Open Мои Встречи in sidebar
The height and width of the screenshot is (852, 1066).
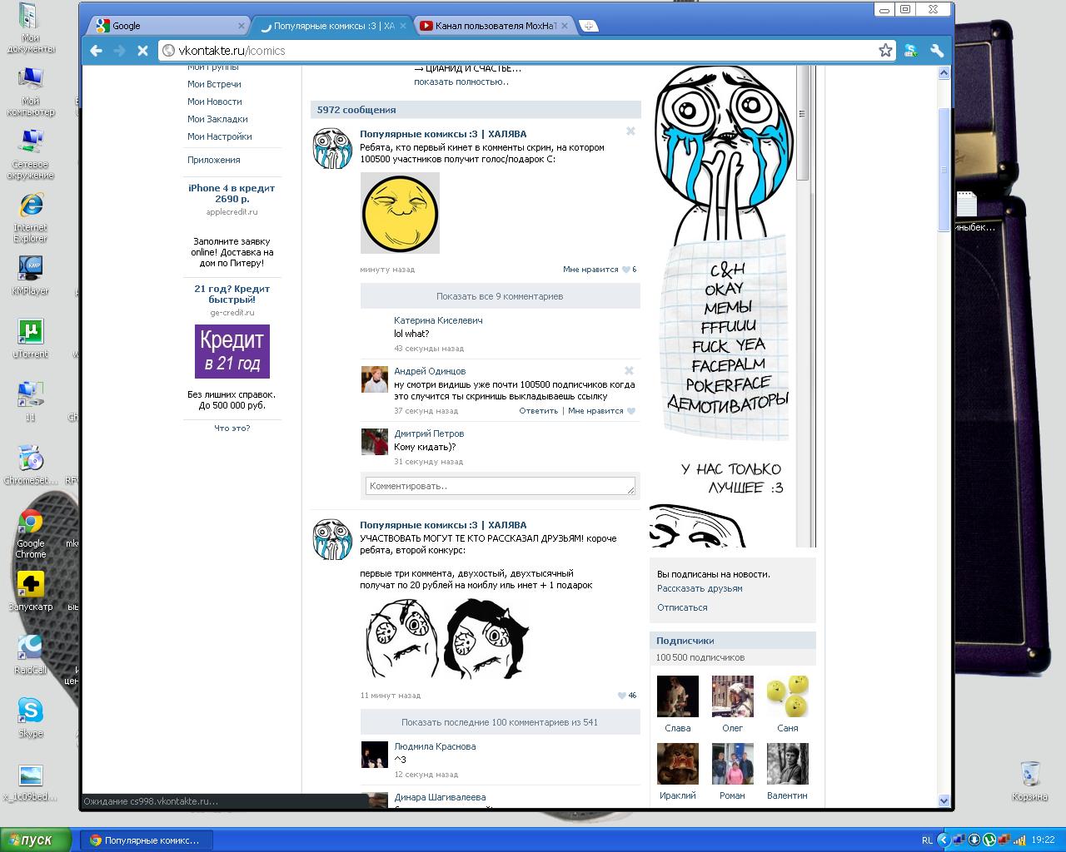214,84
